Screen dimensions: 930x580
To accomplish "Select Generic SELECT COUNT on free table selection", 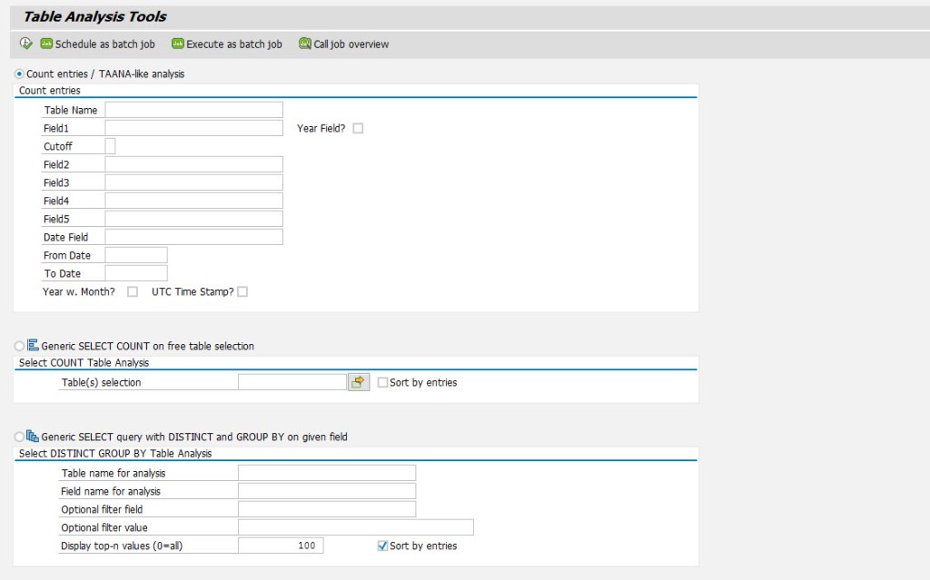I will point(18,346).
